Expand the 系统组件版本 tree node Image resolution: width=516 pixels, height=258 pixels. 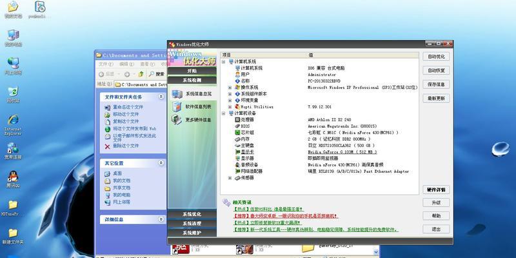[x=230, y=94]
